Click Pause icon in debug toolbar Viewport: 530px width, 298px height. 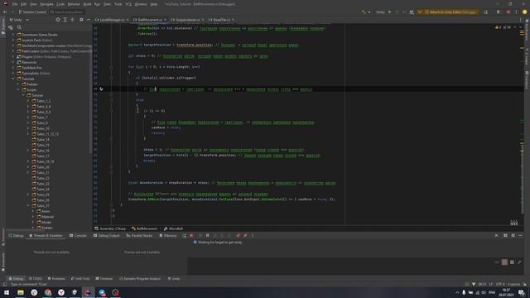208,235
